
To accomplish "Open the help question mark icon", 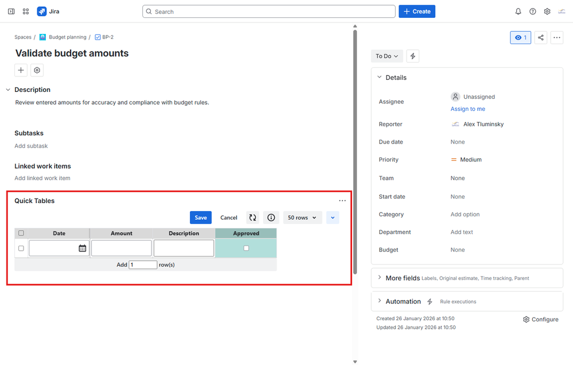I will click(x=532, y=11).
